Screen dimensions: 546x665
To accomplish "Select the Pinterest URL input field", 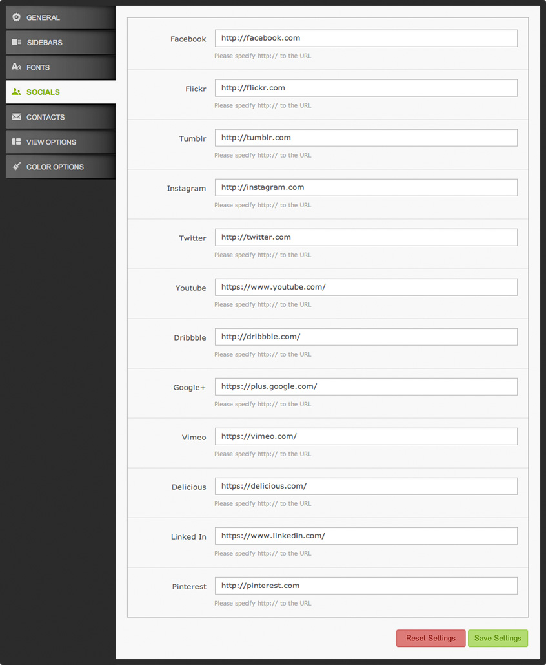I will click(x=366, y=586).
